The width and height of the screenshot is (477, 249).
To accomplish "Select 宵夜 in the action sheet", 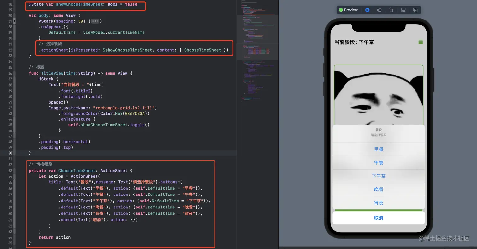I will tap(379, 203).
